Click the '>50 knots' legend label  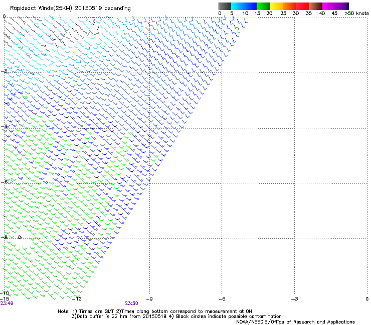(356, 13)
